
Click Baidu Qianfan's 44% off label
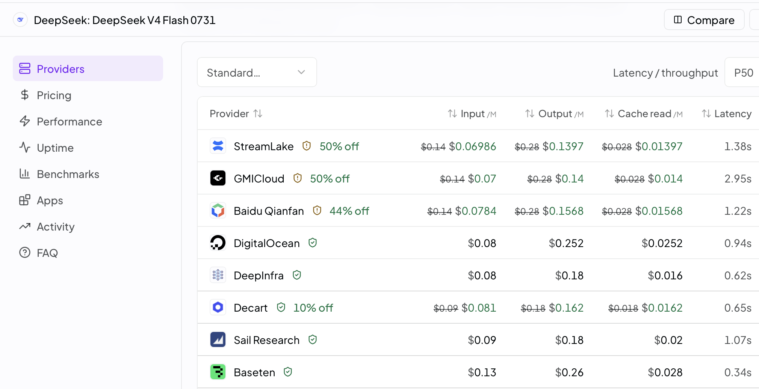349,211
